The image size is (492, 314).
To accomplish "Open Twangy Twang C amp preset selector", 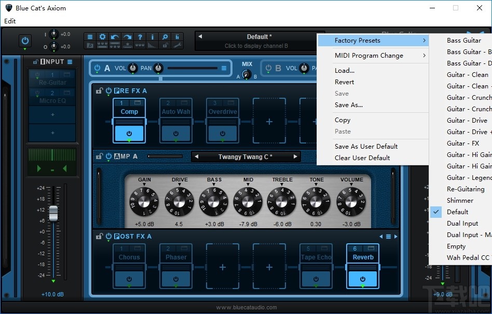I will 245,156.
